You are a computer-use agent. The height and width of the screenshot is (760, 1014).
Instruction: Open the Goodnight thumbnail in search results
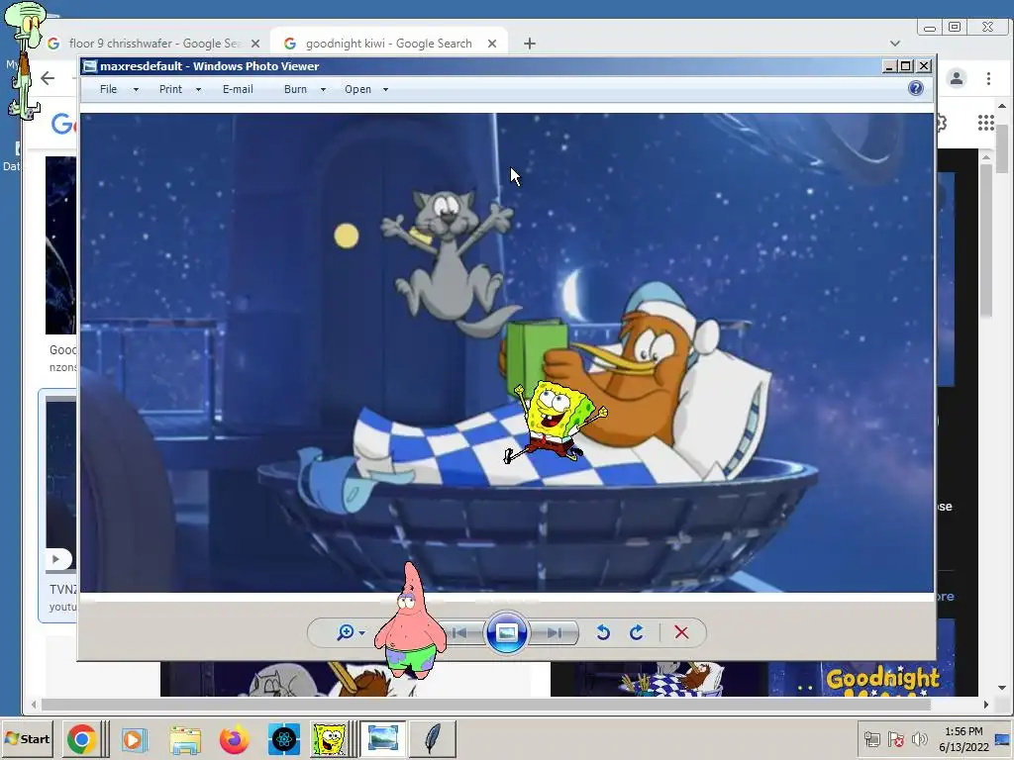[882, 680]
